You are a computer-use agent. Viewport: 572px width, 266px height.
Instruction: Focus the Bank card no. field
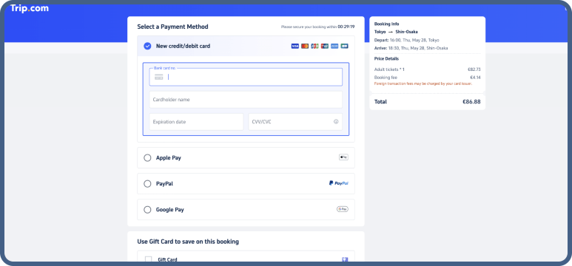[x=246, y=77]
